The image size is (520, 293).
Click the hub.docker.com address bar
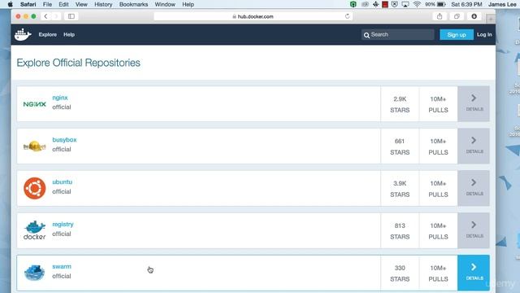(x=253, y=16)
